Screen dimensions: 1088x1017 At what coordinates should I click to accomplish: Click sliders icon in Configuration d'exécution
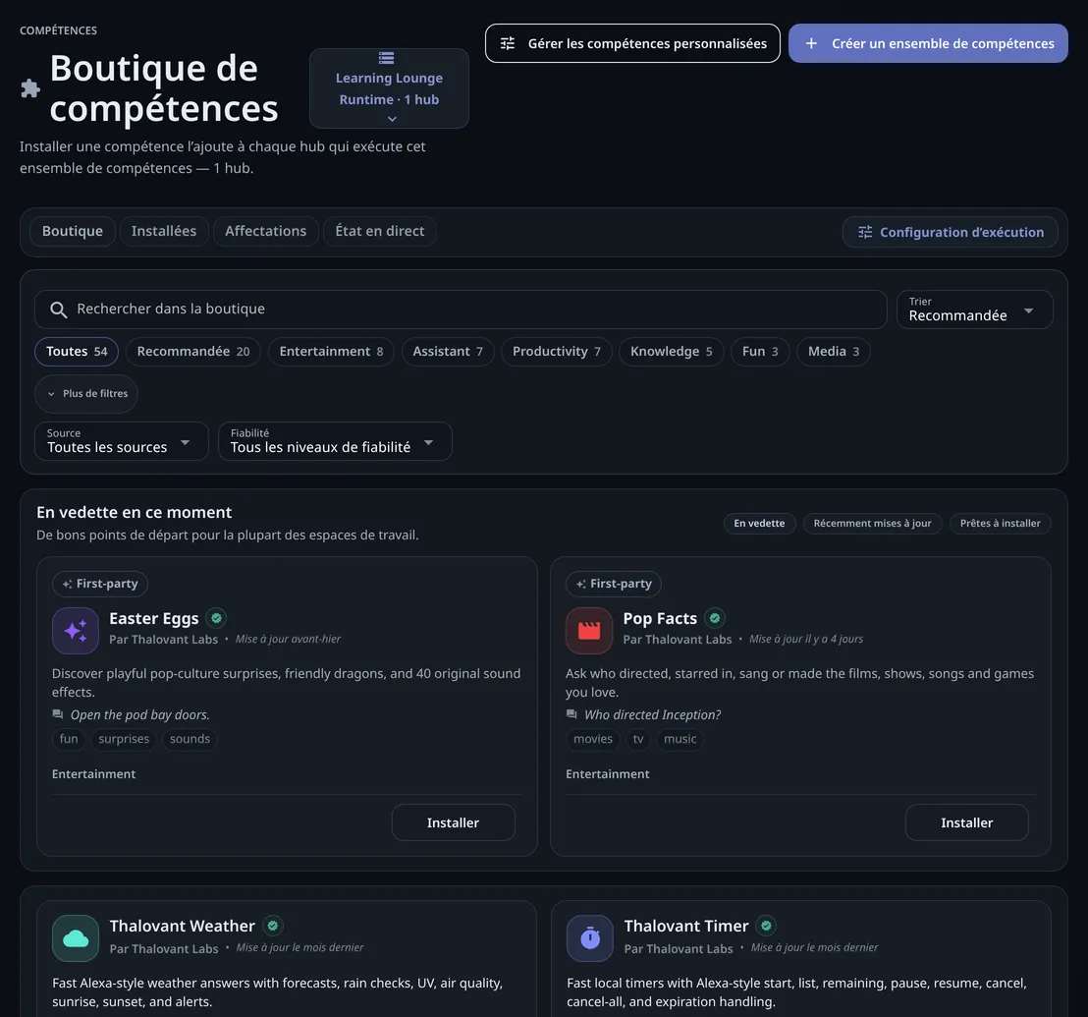[x=865, y=232]
